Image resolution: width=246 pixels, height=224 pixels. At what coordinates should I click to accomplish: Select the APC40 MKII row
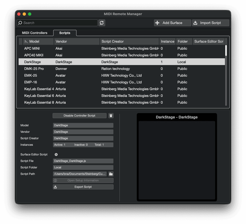[122, 55]
